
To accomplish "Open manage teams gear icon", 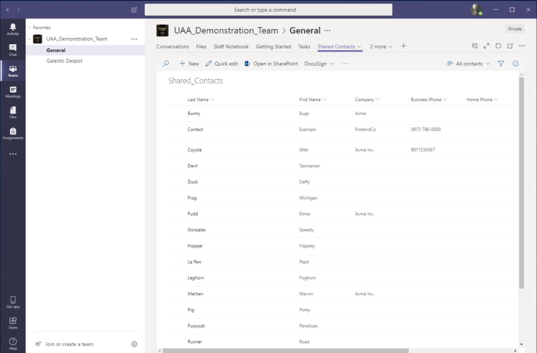I will (x=134, y=344).
